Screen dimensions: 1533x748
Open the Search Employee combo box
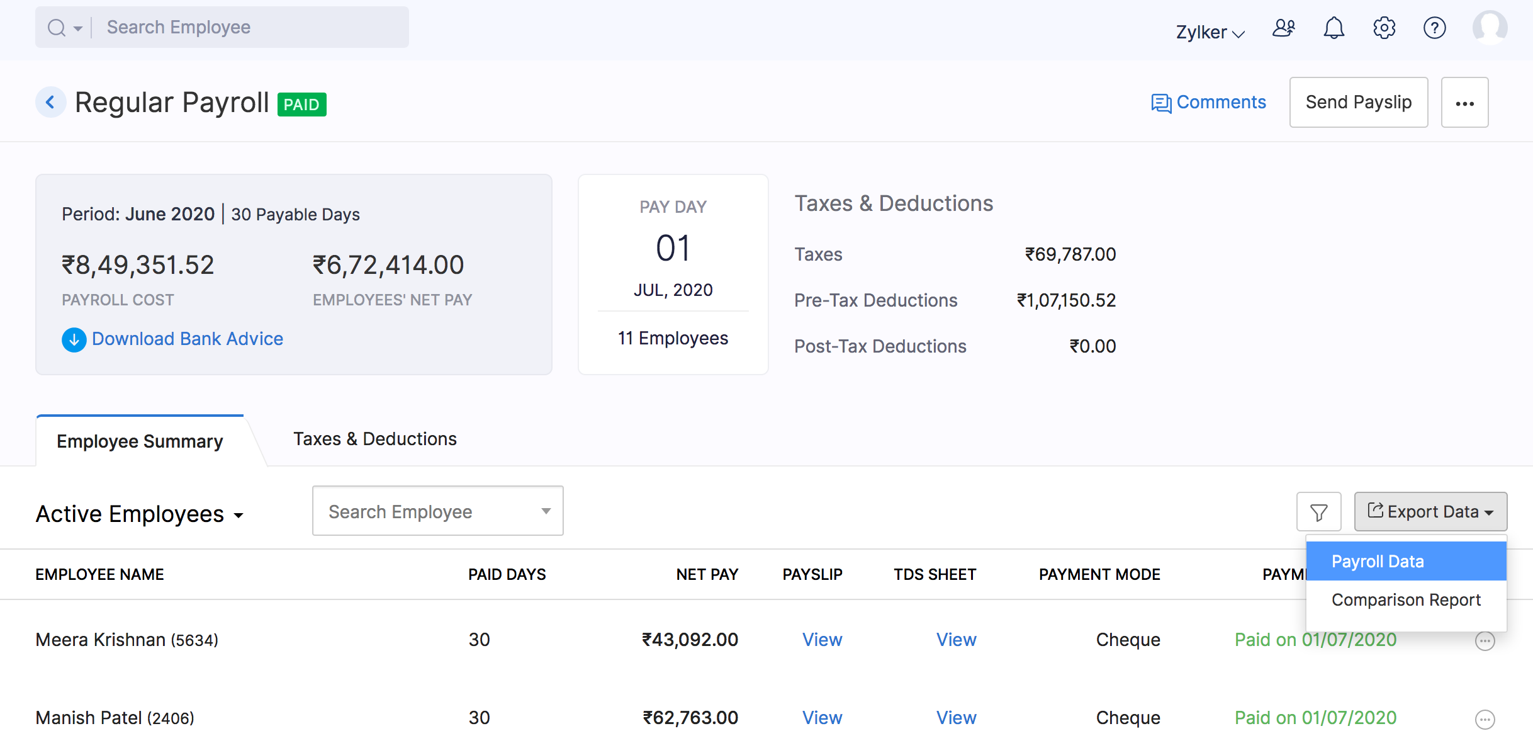tap(437, 511)
